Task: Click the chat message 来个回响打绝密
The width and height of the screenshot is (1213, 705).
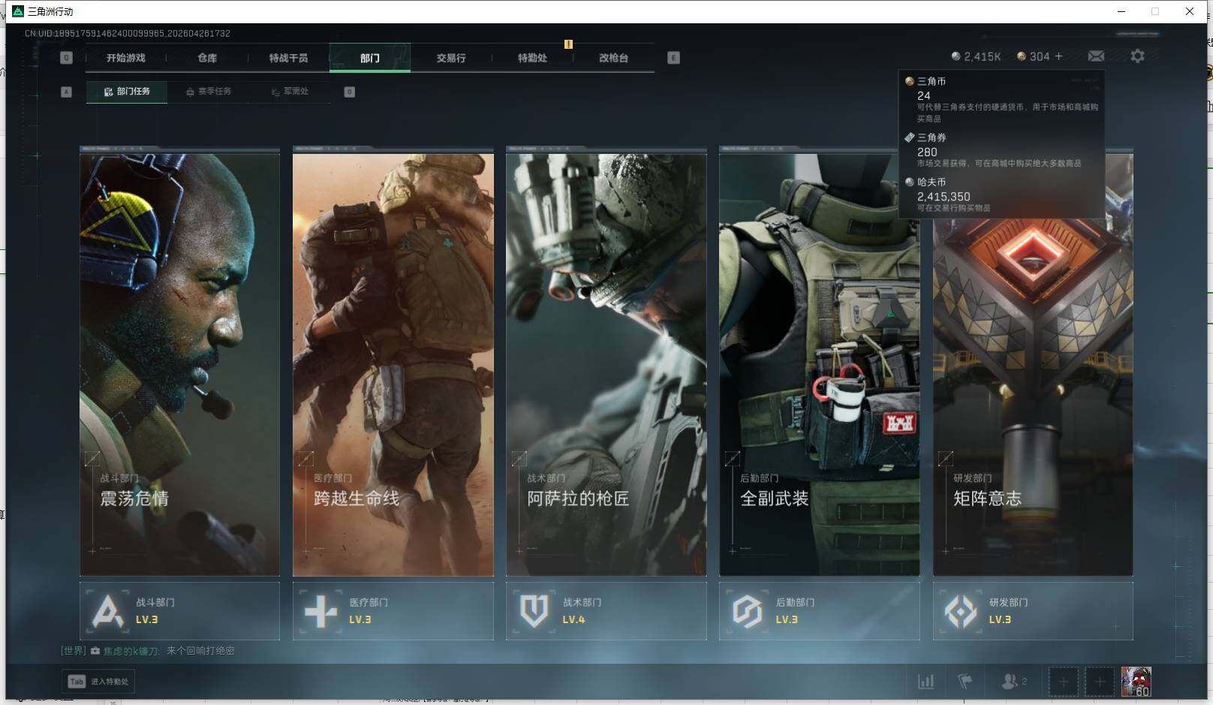Action: (x=200, y=651)
